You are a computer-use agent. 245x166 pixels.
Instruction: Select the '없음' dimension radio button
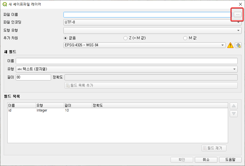[65, 38]
